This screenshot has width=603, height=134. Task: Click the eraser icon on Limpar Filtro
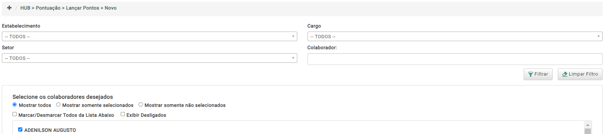[x=565, y=74]
